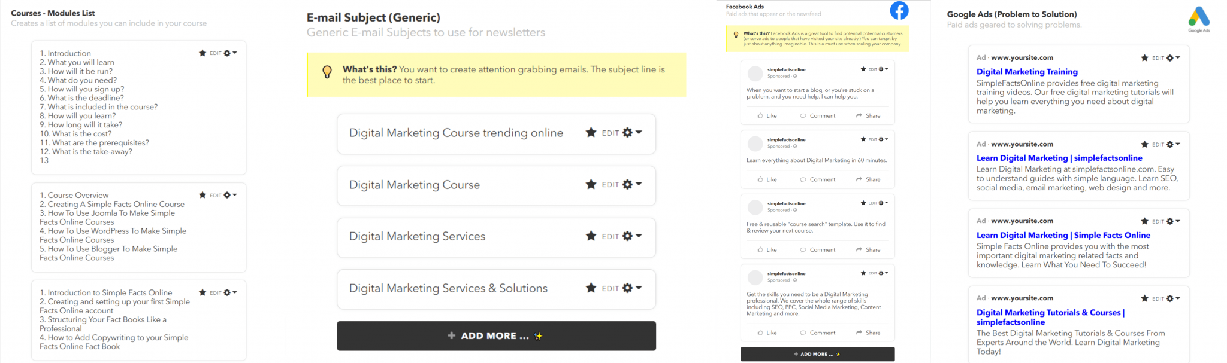Edit Google ad 'Learn Digital Marketing | simplefactsonline'
This screenshot has width=1227, height=363.
pos(1158,144)
